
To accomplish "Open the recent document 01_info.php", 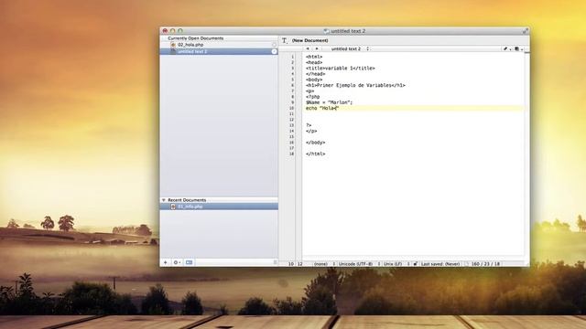I will 219,207.
